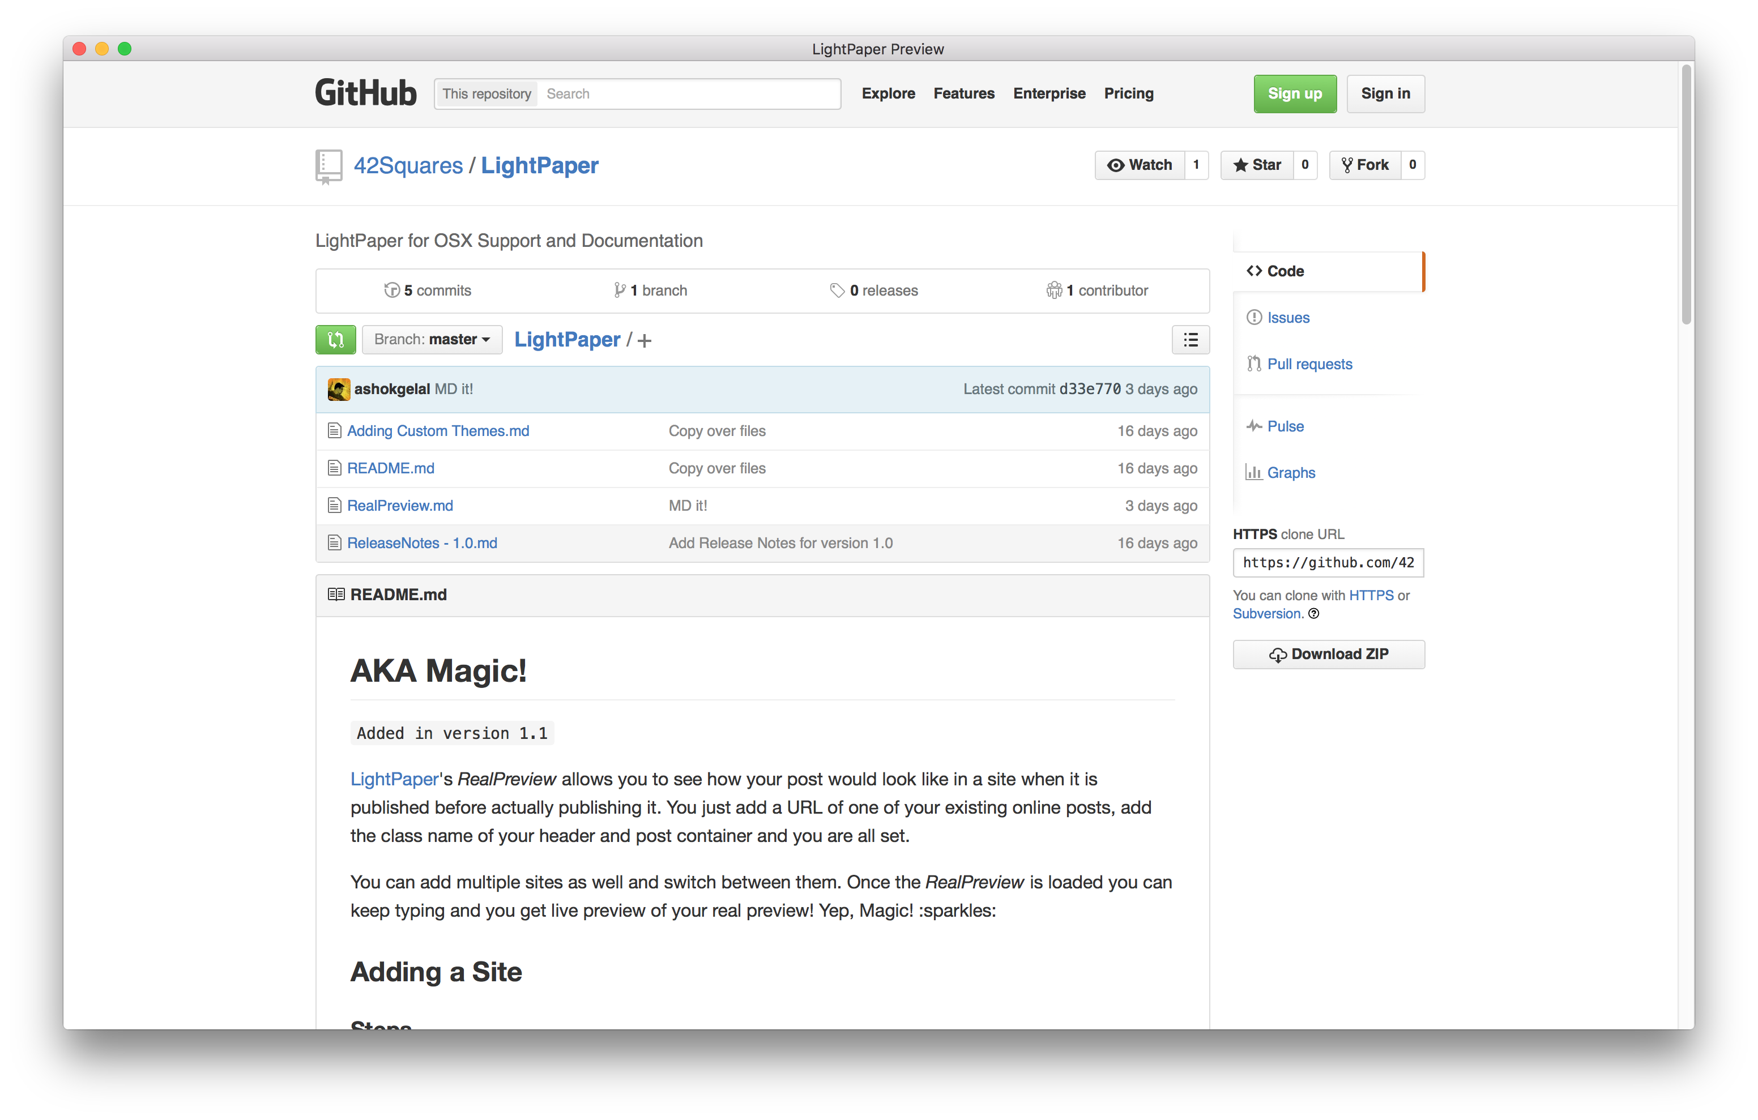
Task: Click file icon next to ReleaseNotes - 1.0.md
Action: tap(334, 542)
